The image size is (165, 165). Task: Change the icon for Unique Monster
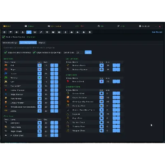tap(40, 103)
